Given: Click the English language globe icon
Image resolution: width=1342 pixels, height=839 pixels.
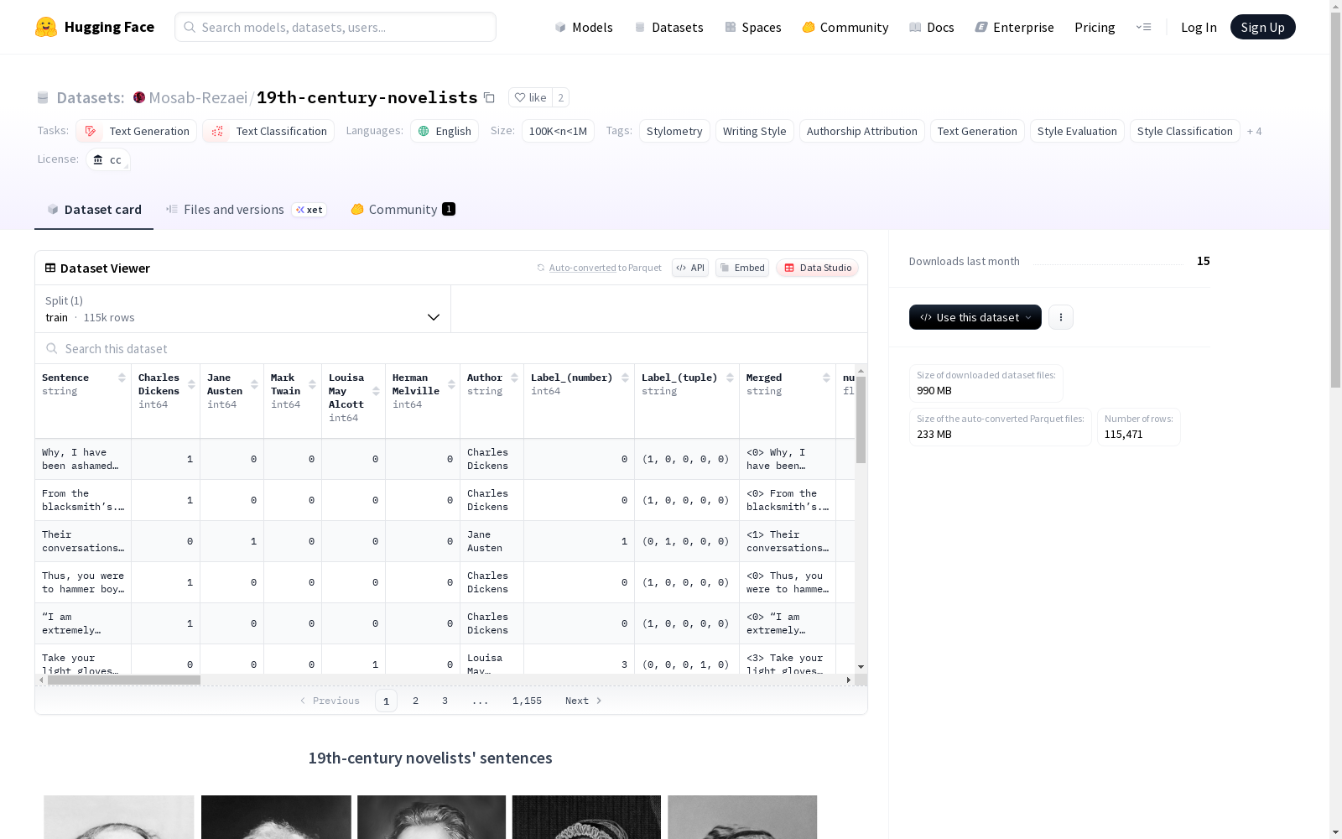Looking at the screenshot, I should click(424, 131).
